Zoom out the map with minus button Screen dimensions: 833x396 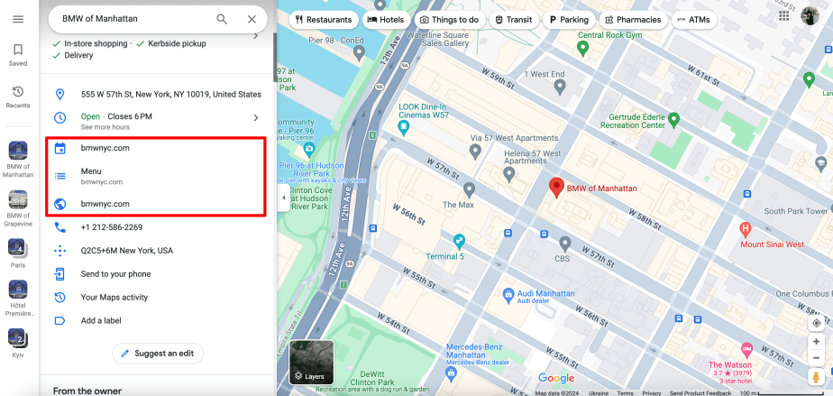point(816,358)
